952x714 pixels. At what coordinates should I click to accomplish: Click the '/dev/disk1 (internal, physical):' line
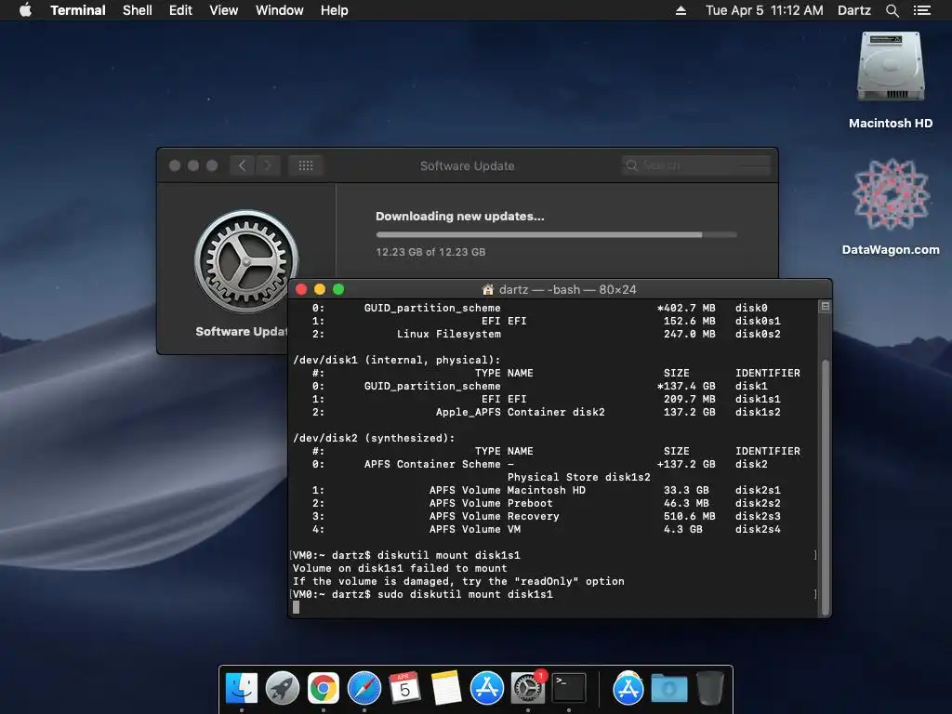396,360
